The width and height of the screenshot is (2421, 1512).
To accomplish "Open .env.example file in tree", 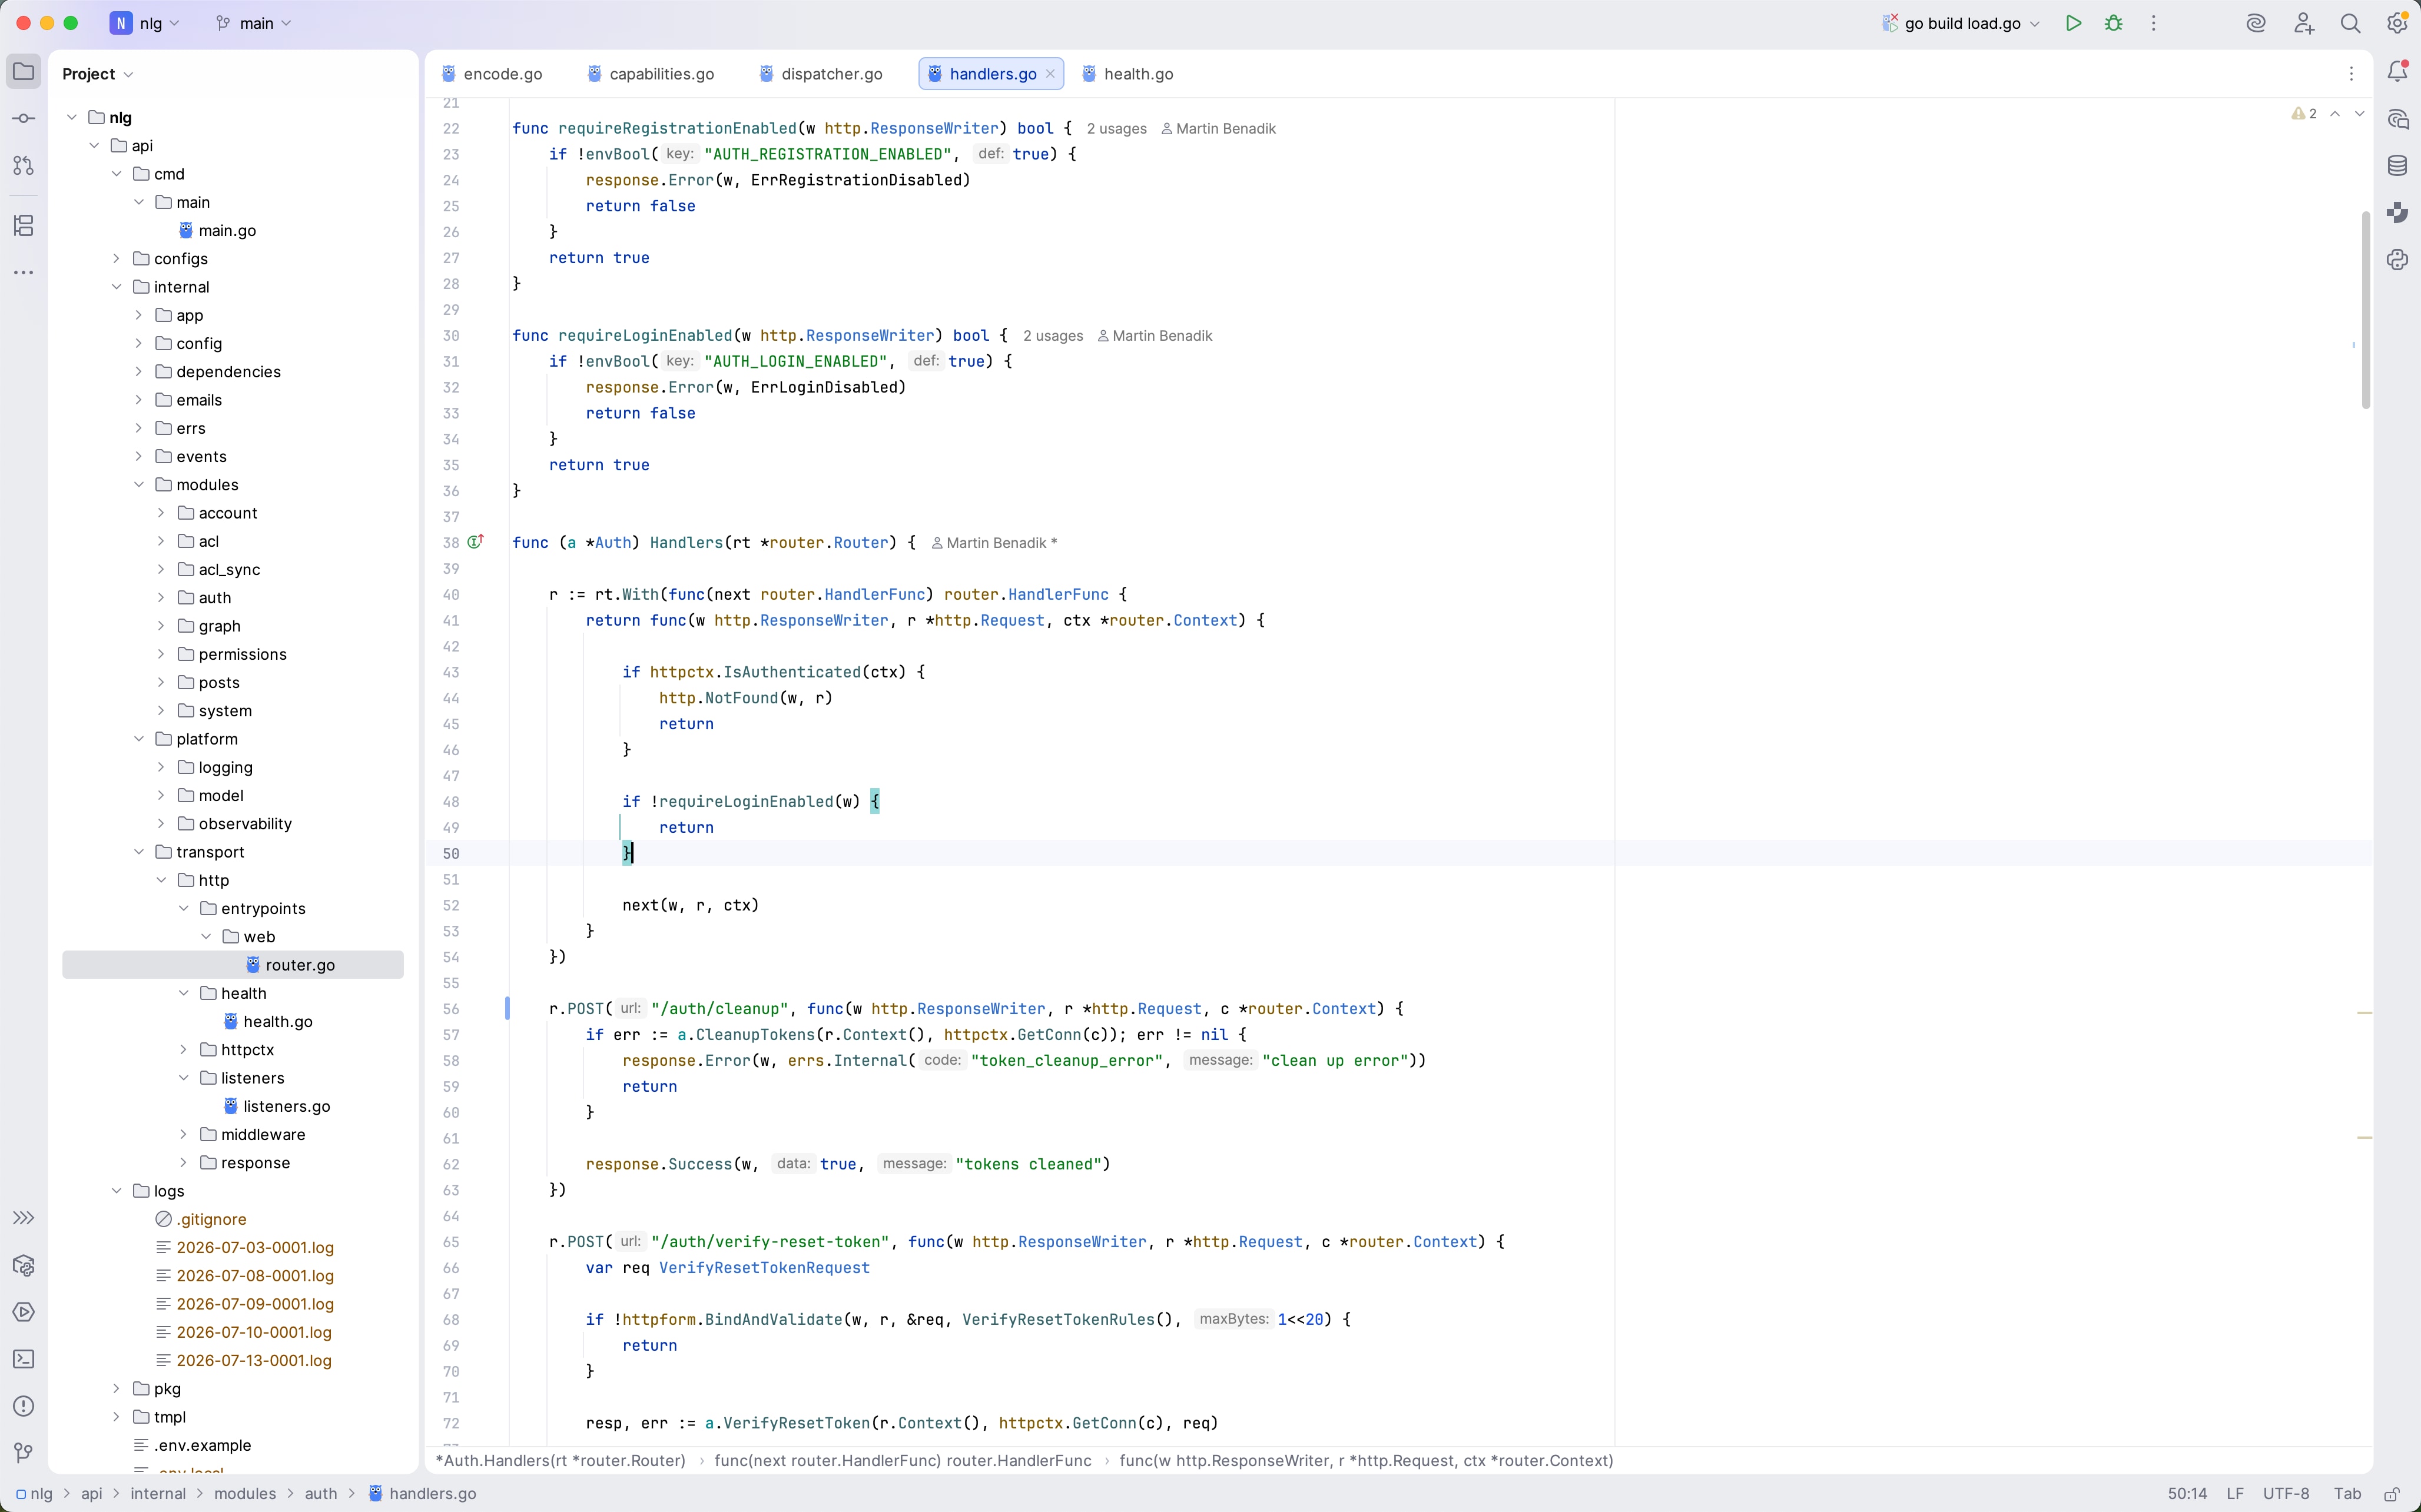I will (x=192, y=1445).
